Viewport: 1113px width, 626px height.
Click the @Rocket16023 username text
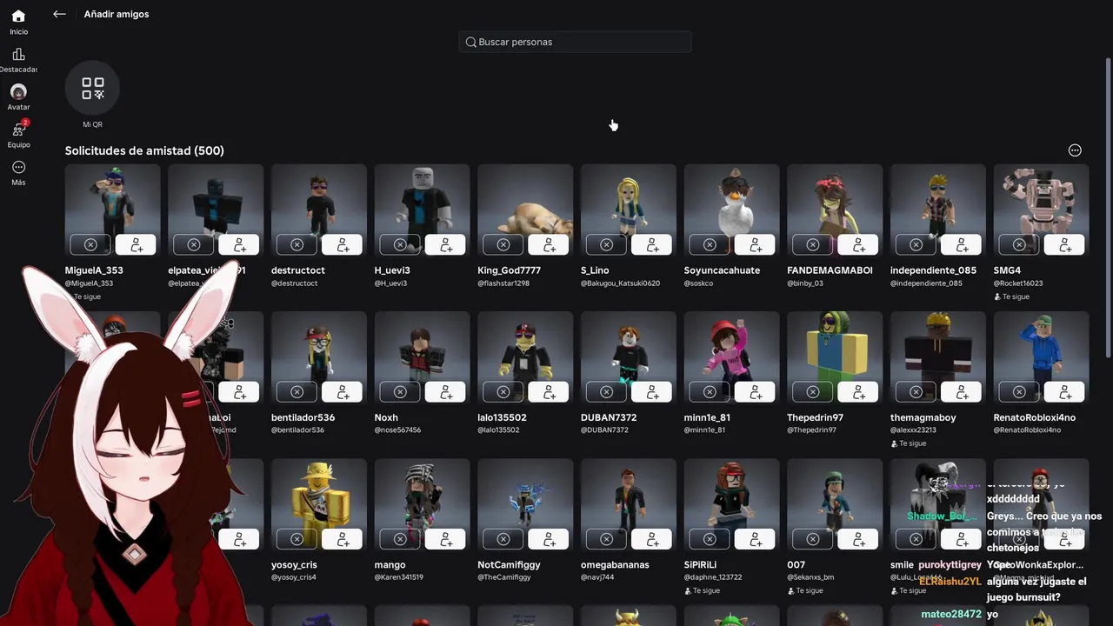1018,283
